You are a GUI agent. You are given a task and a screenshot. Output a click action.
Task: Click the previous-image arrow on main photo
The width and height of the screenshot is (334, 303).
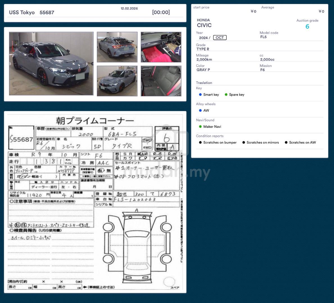click(10, 64)
